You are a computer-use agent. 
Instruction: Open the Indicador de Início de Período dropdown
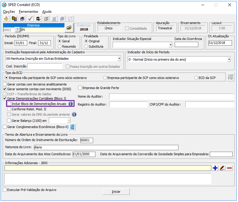pyautogui.click(x=229, y=59)
